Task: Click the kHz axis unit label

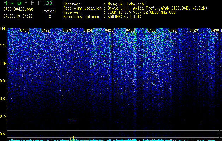Action: (x=3, y=29)
